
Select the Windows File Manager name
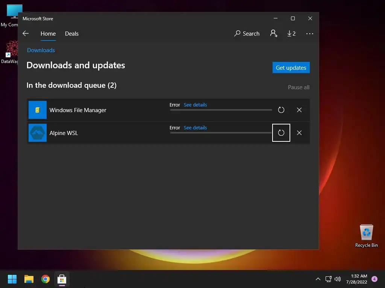click(x=78, y=110)
